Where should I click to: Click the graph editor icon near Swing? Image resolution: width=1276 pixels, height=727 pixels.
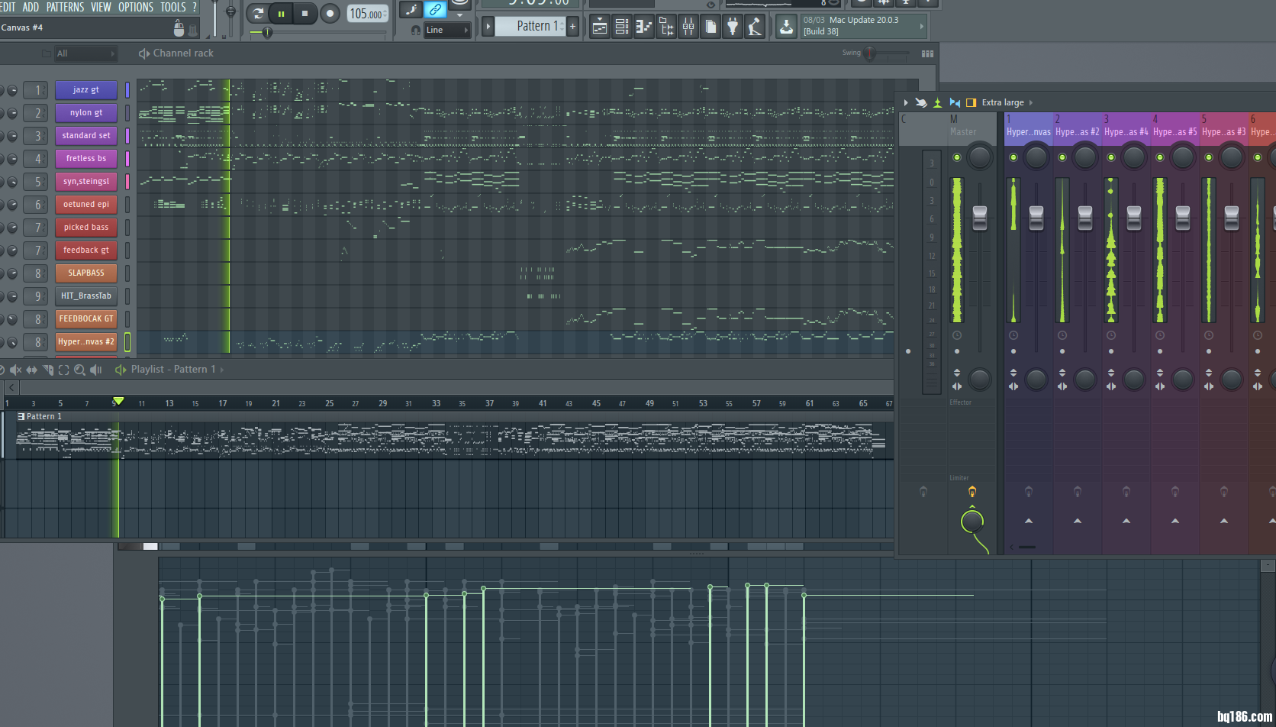coord(927,53)
